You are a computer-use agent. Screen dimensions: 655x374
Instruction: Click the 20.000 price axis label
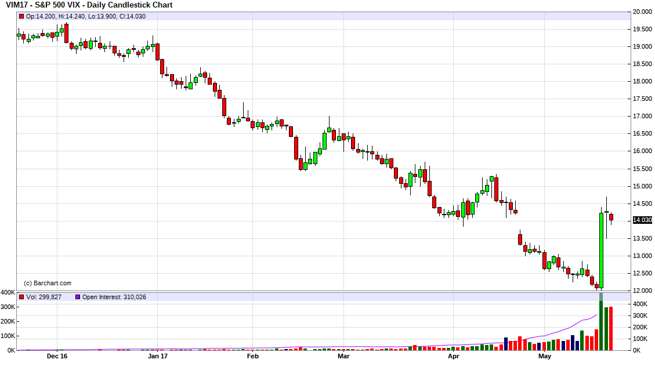coord(642,12)
